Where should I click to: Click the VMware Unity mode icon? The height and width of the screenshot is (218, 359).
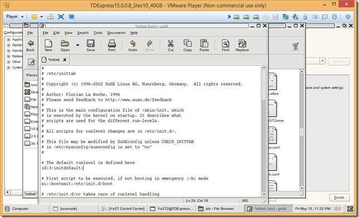point(72,17)
